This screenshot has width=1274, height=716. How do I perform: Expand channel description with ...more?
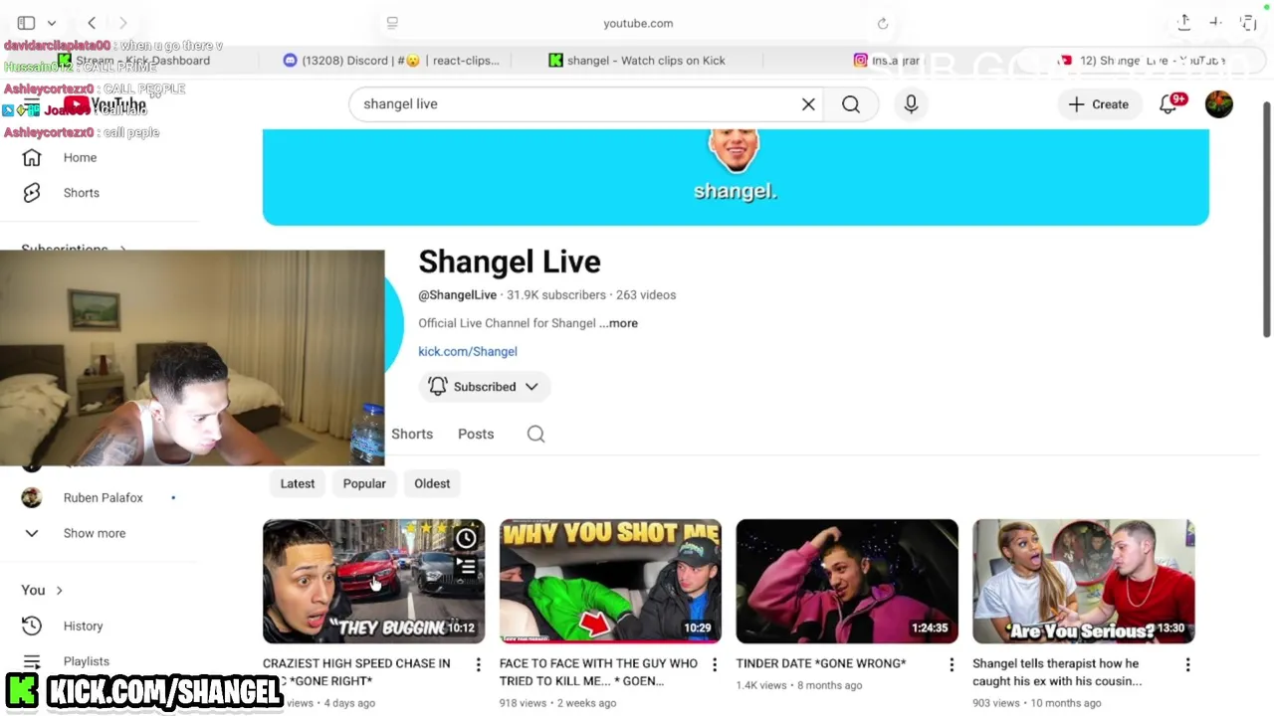pyautogui.click(x=618, y=323)
